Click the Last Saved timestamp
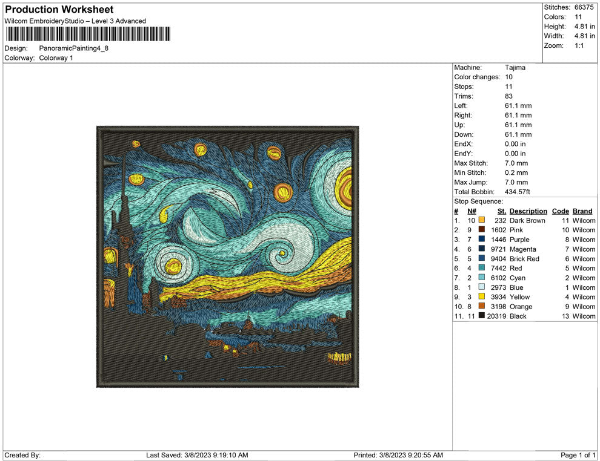Screen dimensions: 600x461 pyautogui.click(x=197, y=455)
